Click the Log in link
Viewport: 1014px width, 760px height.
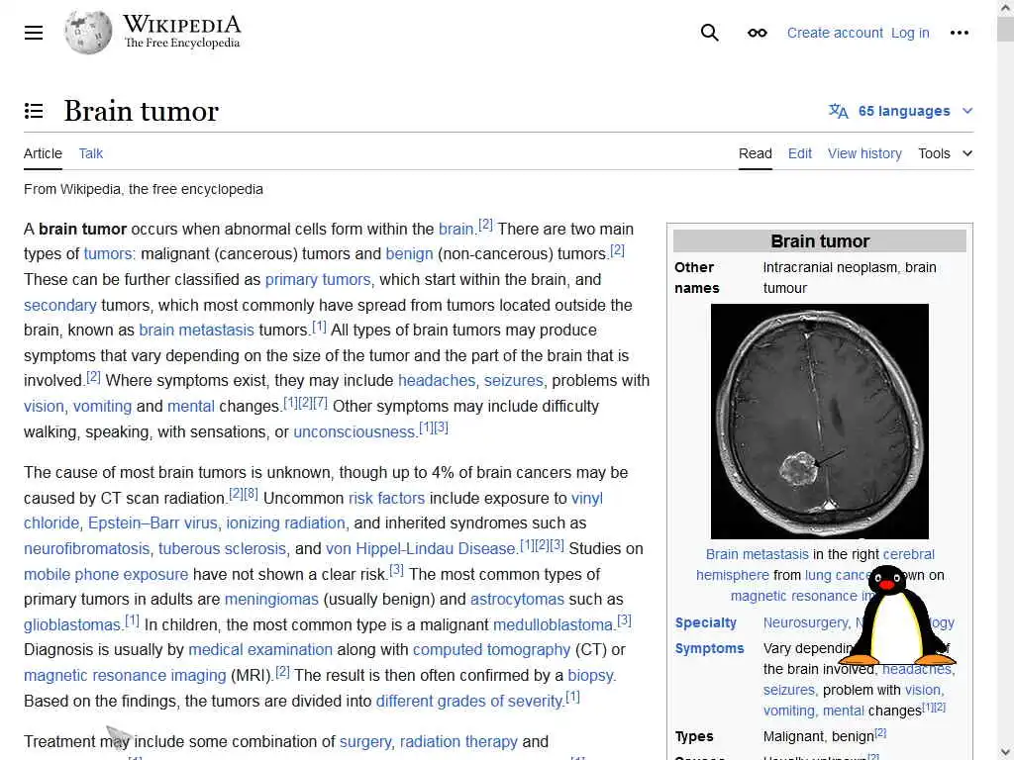coord(910,33)
